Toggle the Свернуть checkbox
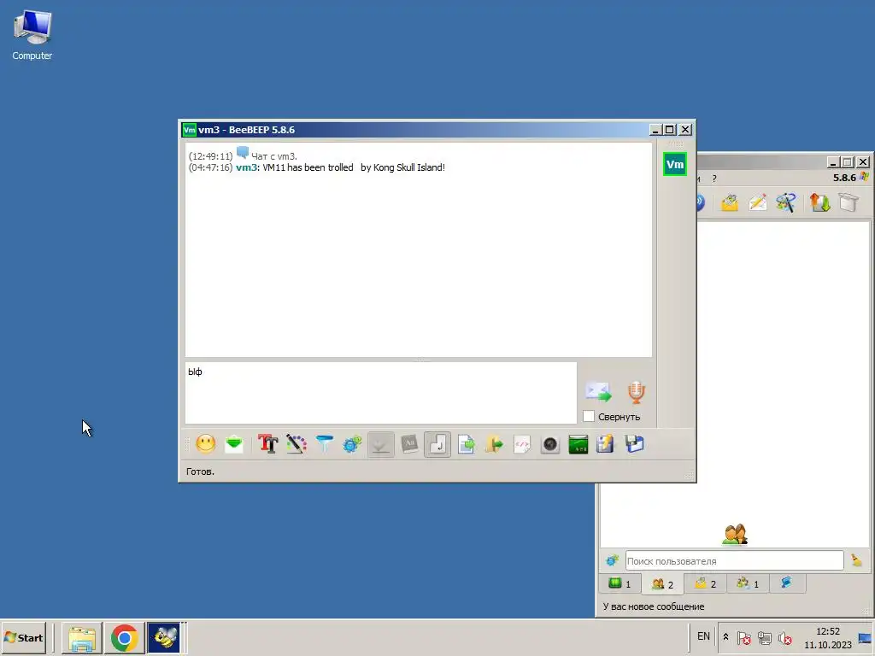The width and height of the screenshot is (875, 656). coord(589,416)
